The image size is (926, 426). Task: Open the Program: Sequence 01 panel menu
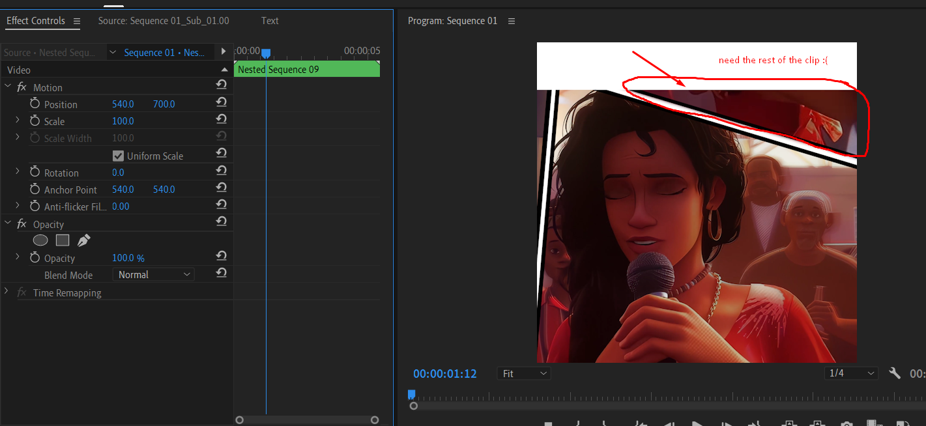click(512, 20)
